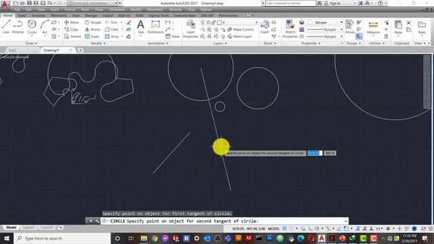Open the Measure tool
Viewport: 434px width, 244px height.
tap(373, 27)
